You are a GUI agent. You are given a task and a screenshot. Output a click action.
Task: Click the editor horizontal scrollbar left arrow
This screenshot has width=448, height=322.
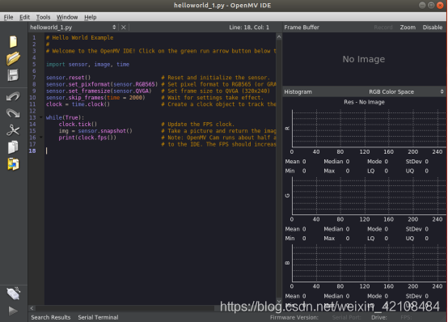(x=32, y=308)
